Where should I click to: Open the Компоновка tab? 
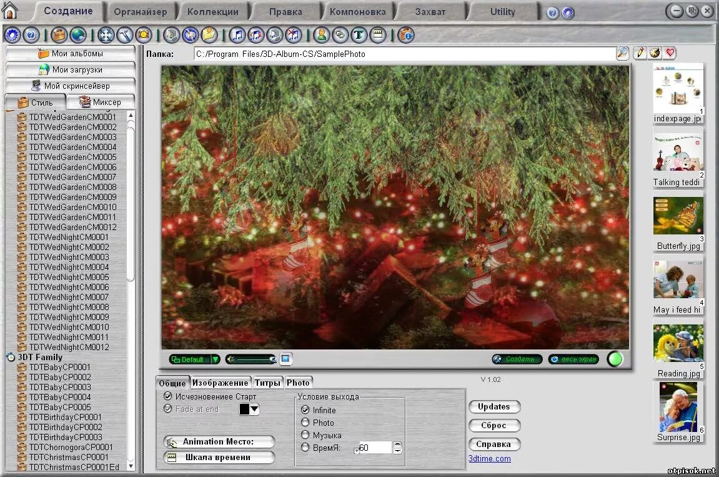358,12
